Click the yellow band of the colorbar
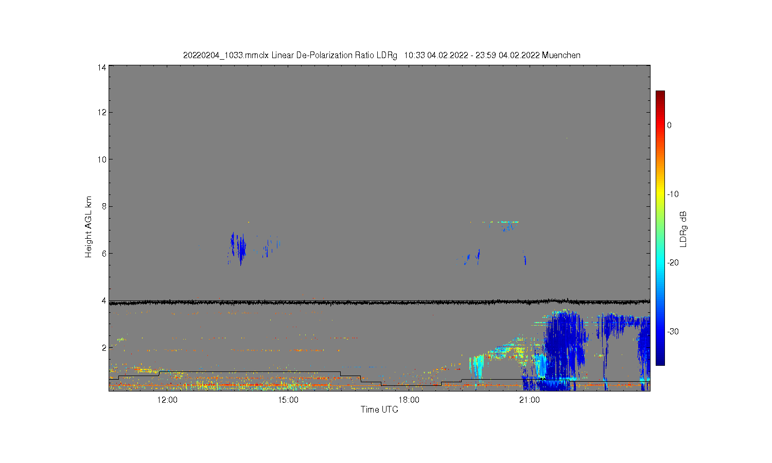 tap(660, 194)
